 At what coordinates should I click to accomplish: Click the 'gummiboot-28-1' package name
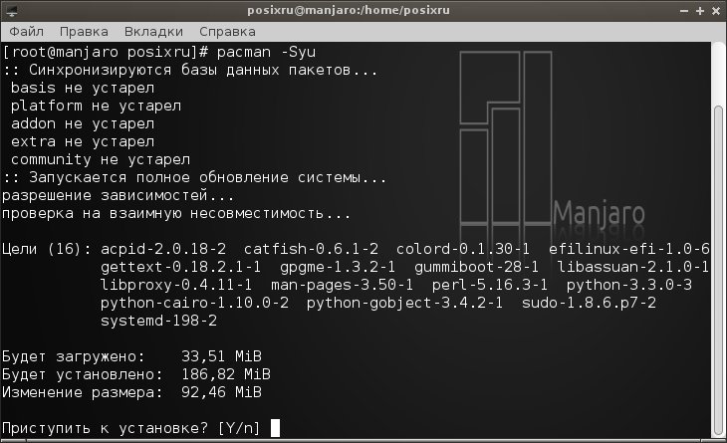point(477,267)
